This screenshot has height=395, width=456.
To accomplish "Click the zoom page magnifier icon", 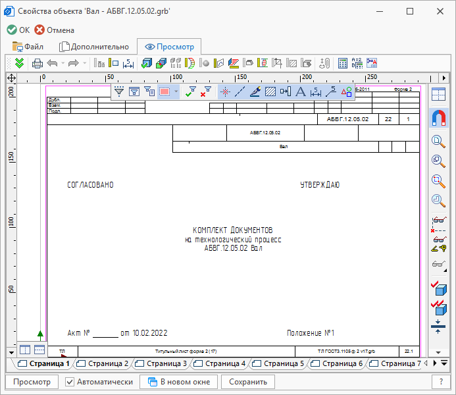I will 438,142.
